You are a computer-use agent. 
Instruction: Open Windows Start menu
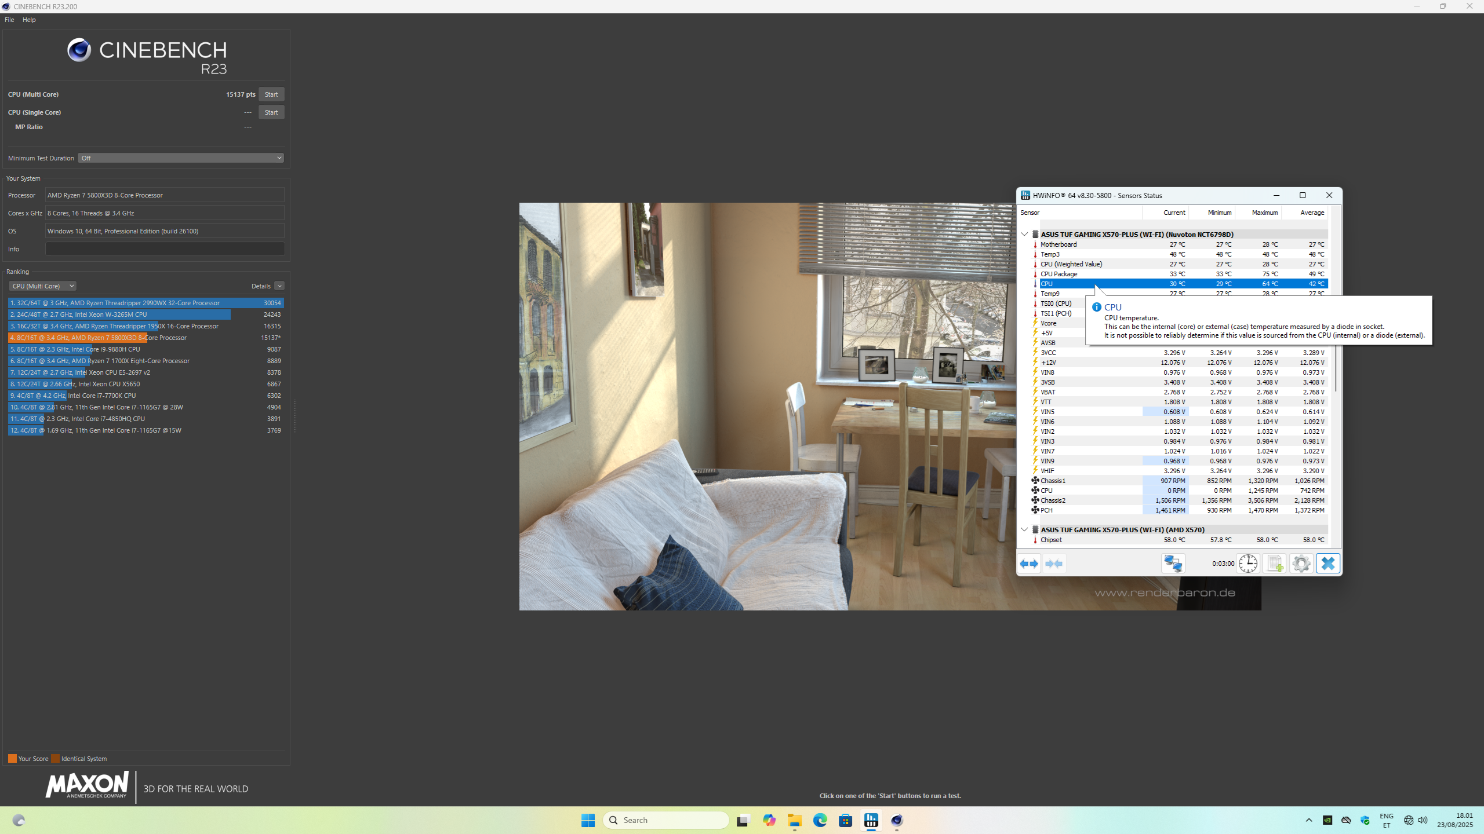pos(588,820)
